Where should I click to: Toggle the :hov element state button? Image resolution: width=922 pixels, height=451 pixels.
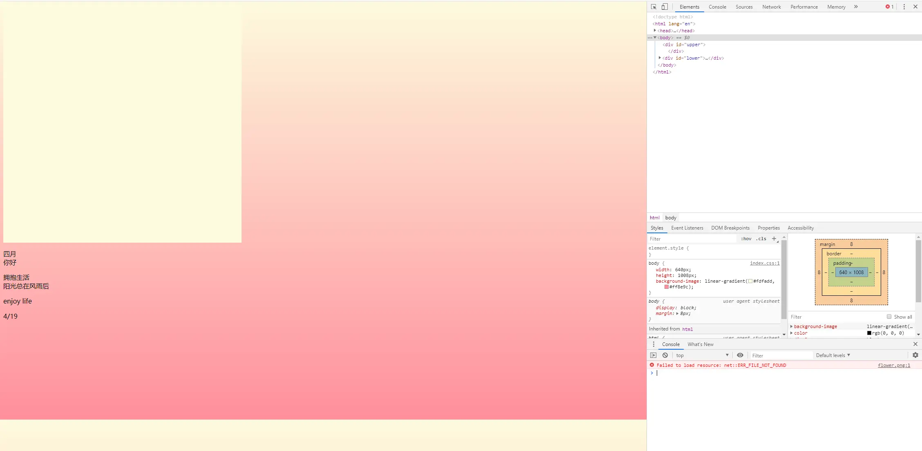coord(746,239)
